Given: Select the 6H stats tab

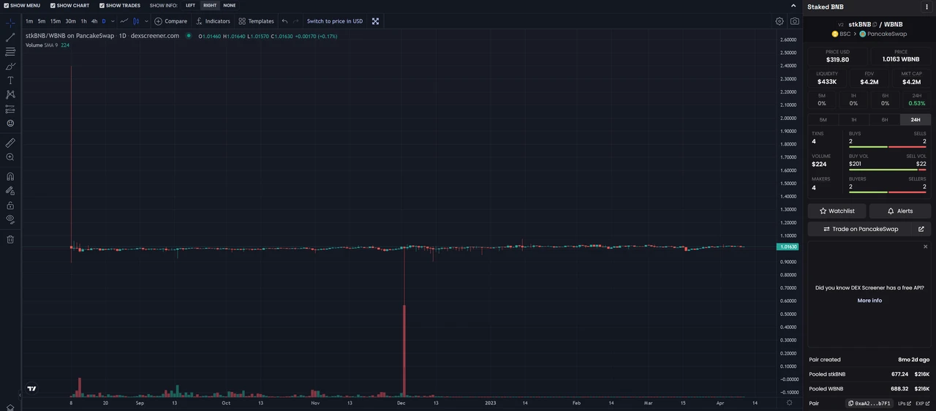Looking at the screenshot, I should 885,120.
